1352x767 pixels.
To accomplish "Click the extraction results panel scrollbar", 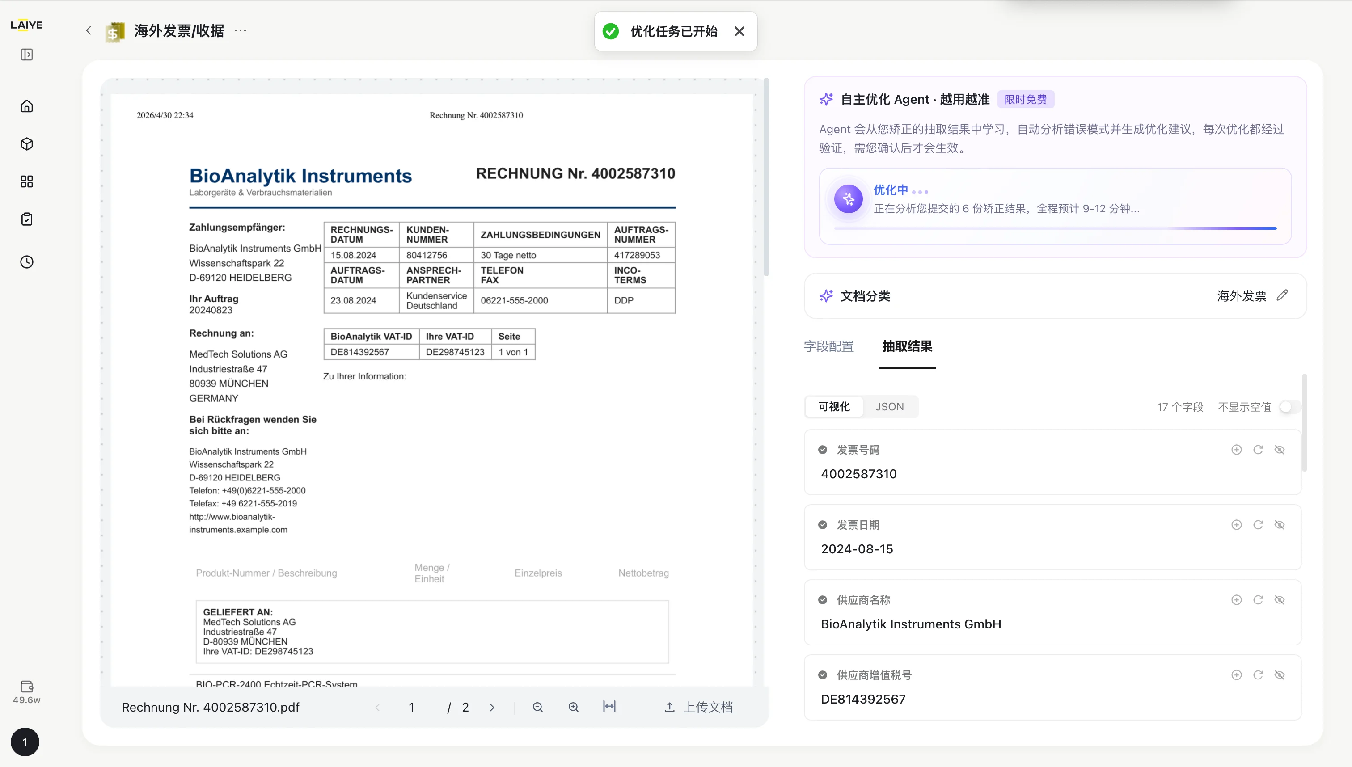I will 1305,422.
